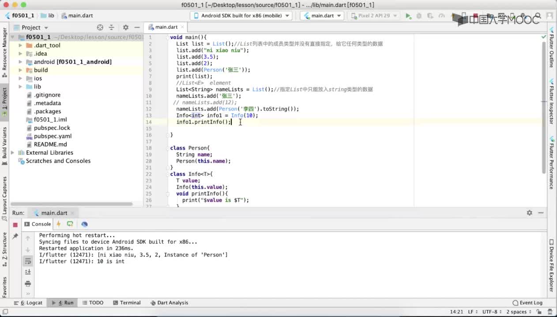
Task: Collapse the f0501_1 project root
Action: click(x=12, y=37)
